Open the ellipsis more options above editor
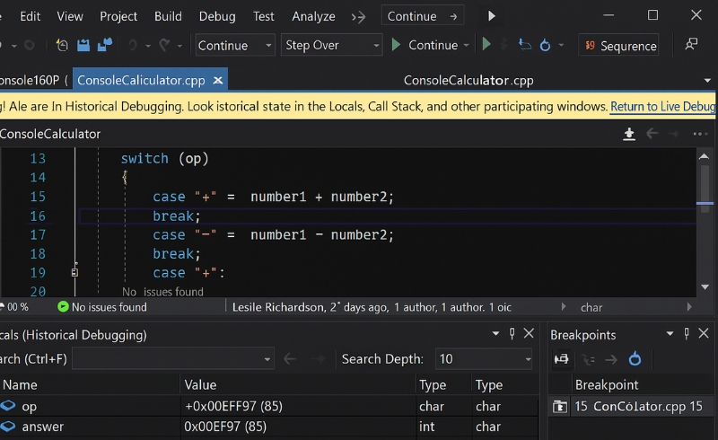The width and height of the screenshot is (718, 440). (x=700, y=134)
